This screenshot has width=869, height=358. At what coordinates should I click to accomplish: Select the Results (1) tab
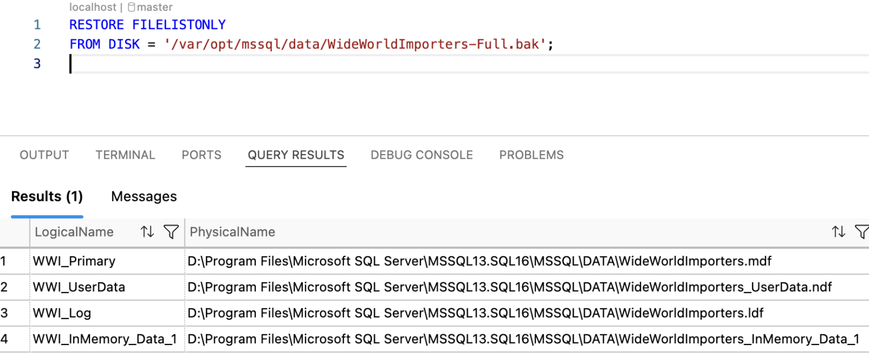click(47, 197)
